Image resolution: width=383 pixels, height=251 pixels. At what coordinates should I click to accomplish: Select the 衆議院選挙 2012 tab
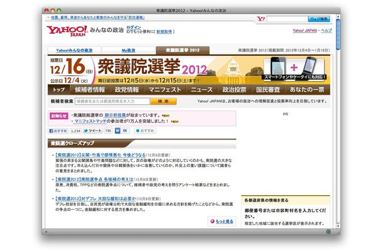[183, 50]
